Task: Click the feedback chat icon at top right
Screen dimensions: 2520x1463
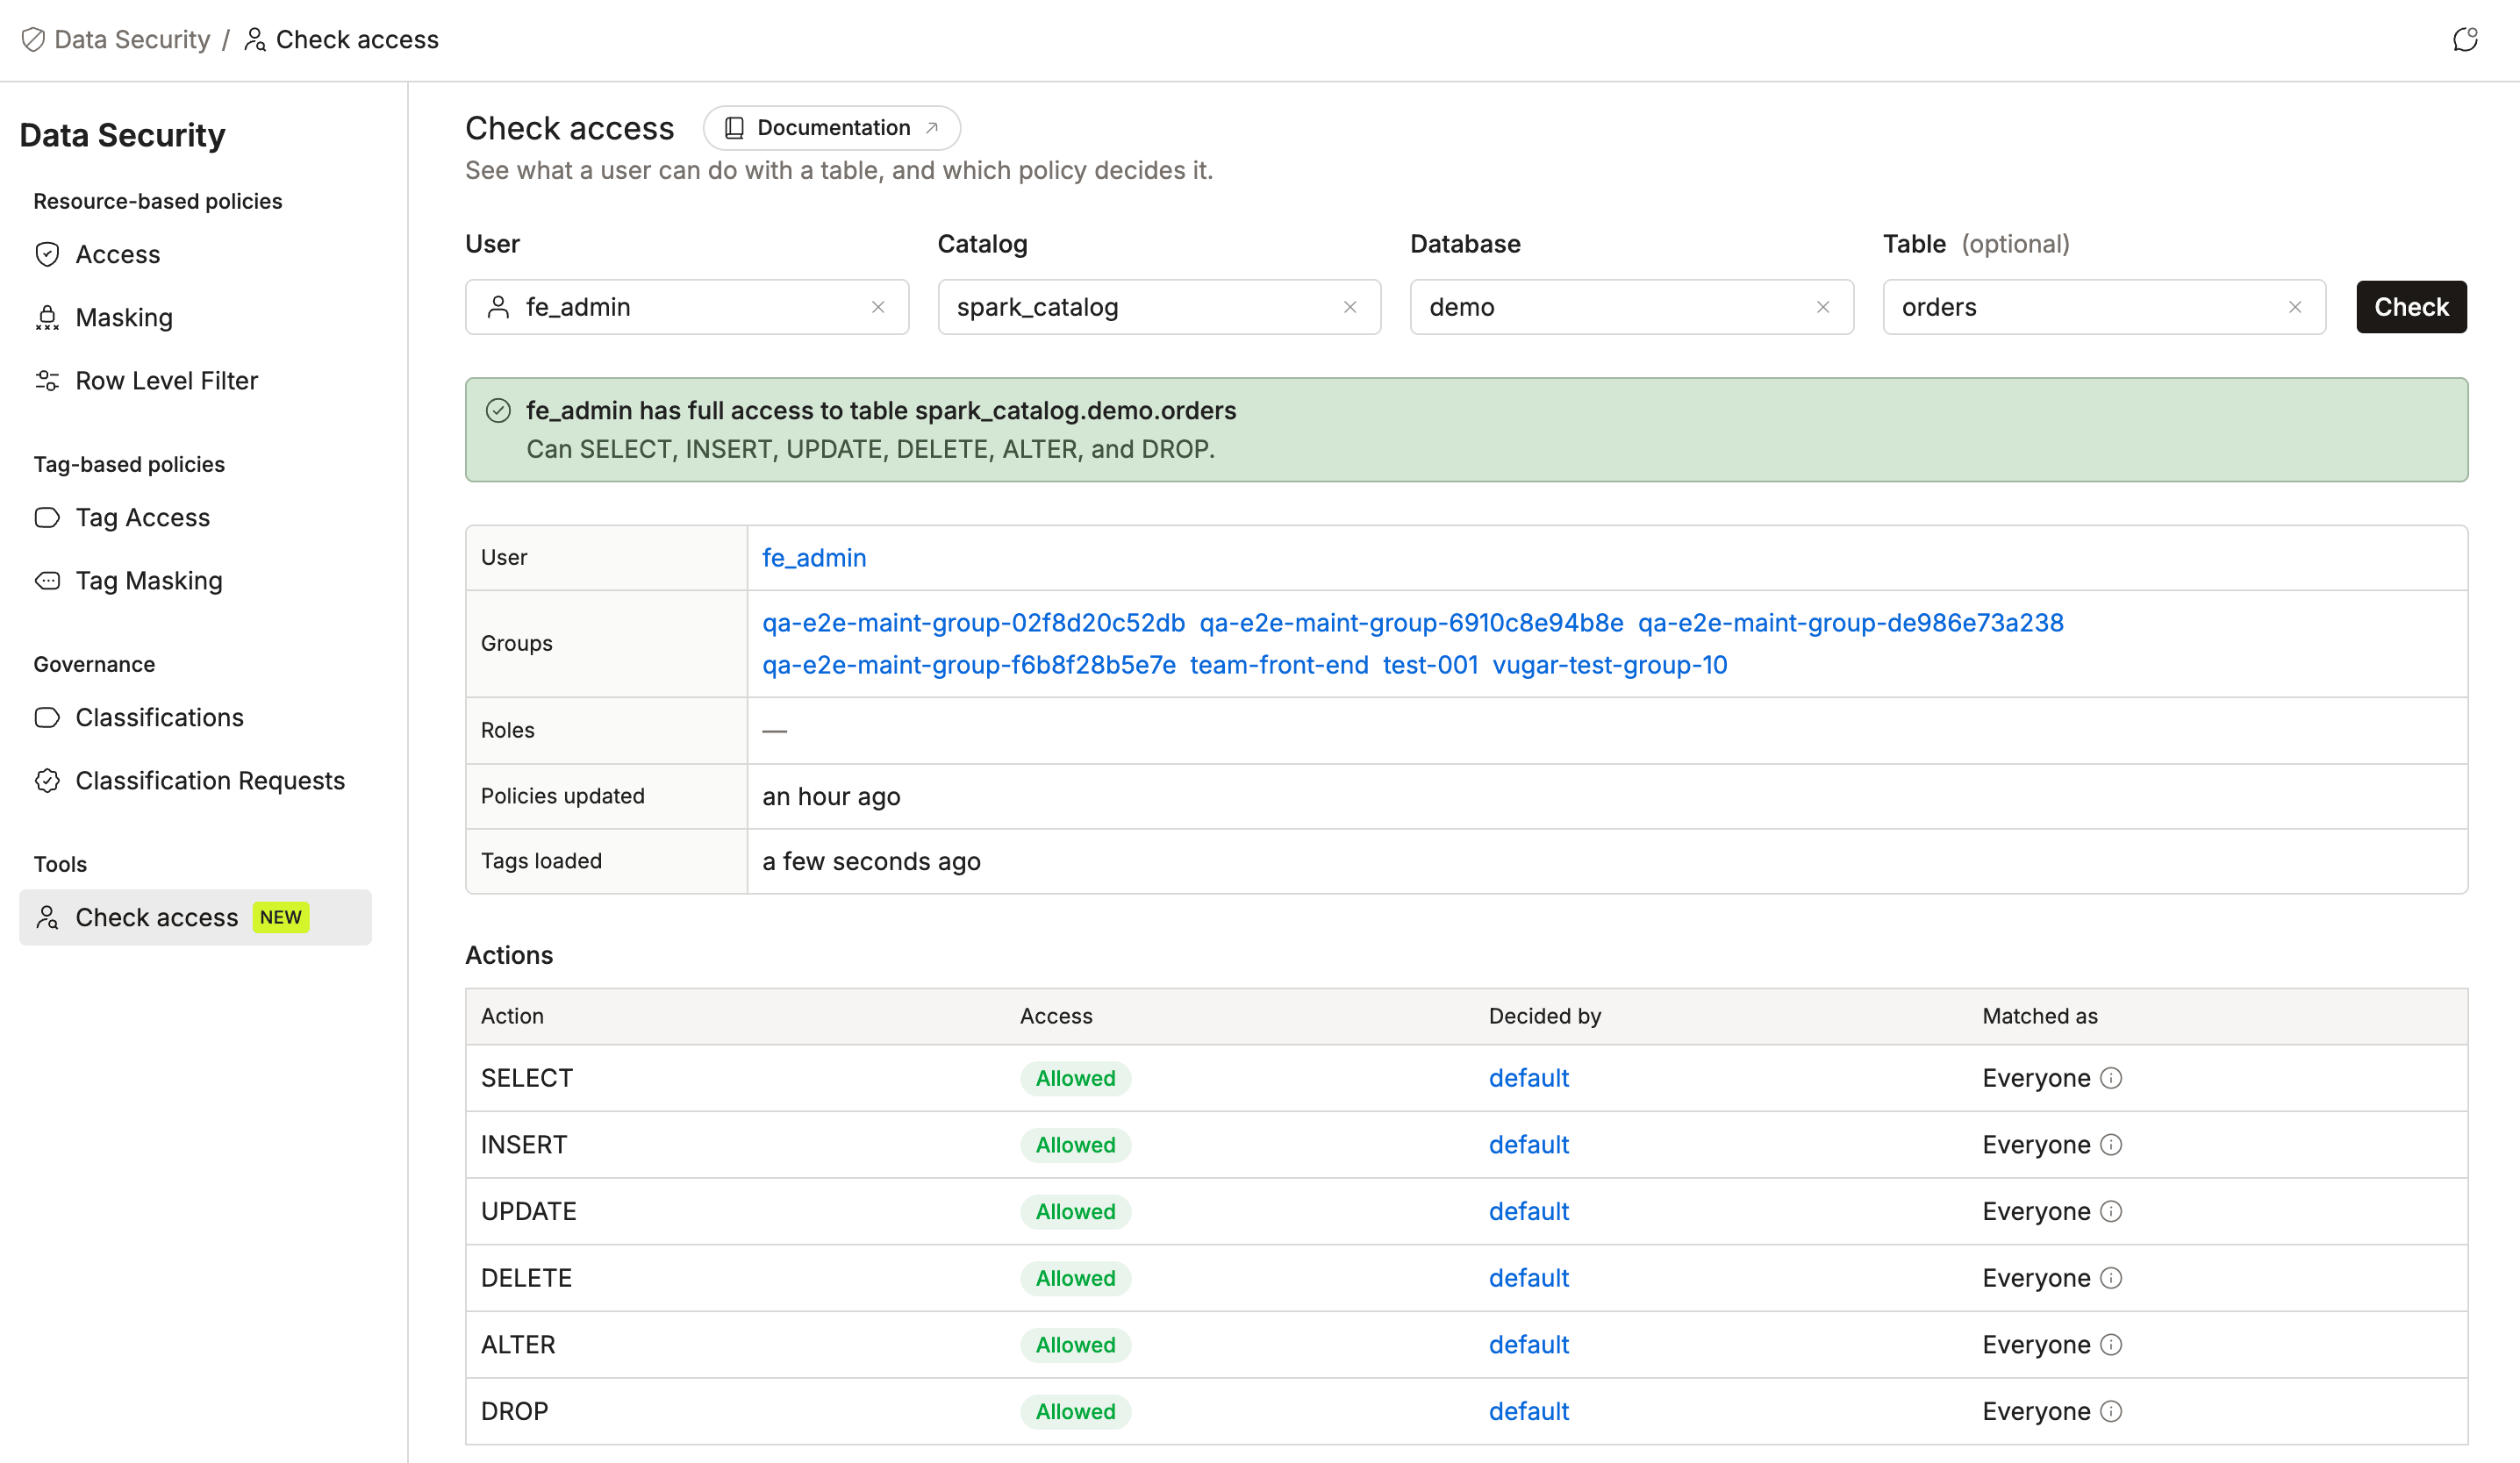Action: pyautogui.click(x=2464, y=39)
